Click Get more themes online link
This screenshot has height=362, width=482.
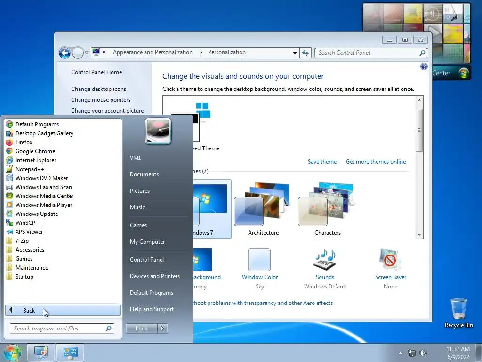click(376, 162)
